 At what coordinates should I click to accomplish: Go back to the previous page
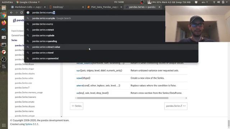tap(11, 13)
